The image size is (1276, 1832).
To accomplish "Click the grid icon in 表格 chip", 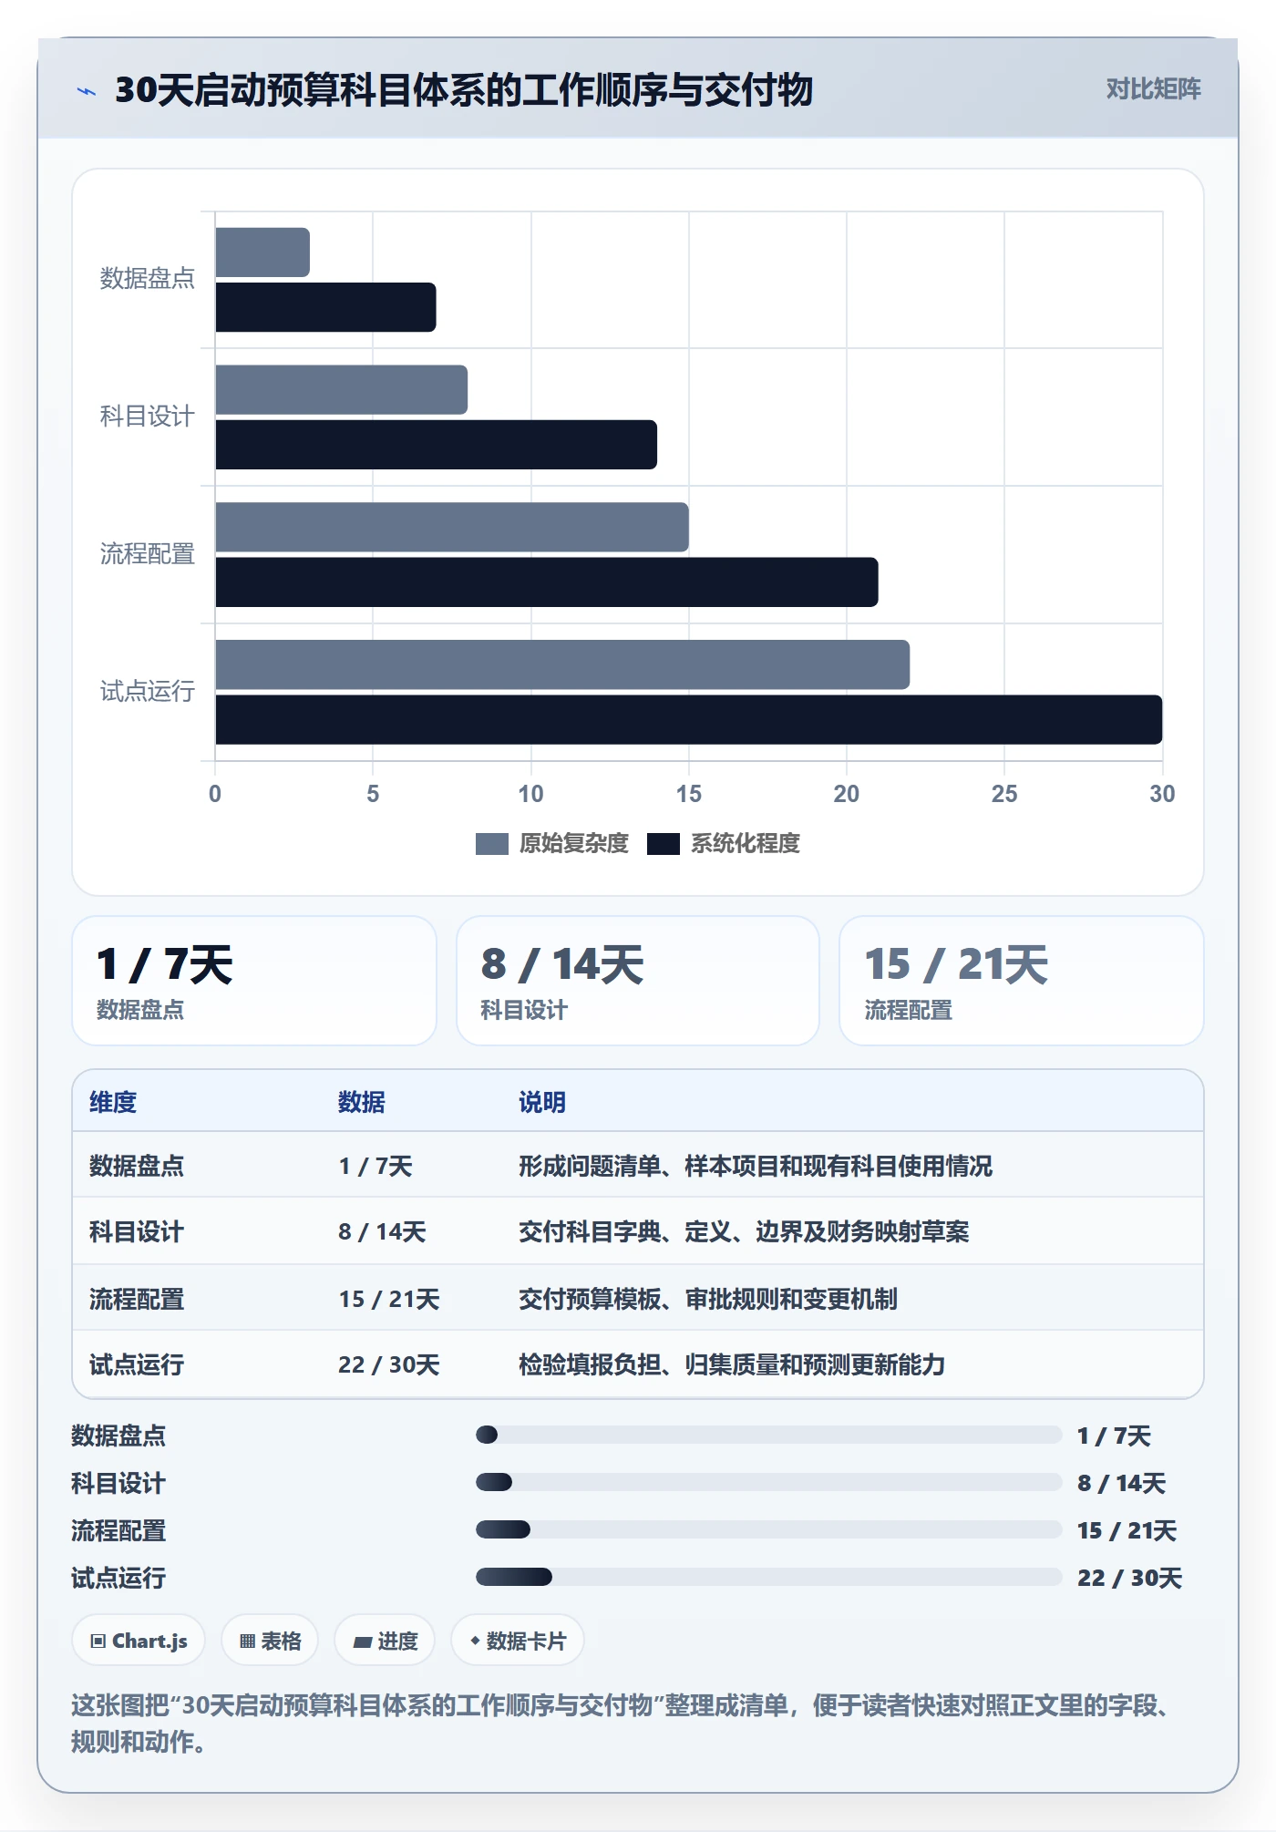I will 247,1642.
